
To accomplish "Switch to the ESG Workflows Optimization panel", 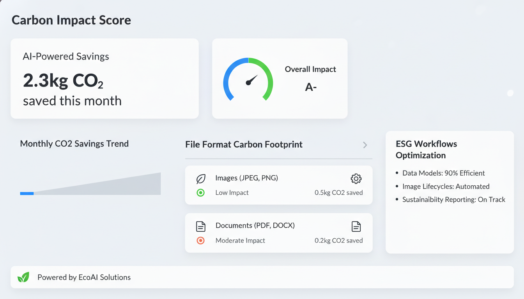I will 449,192.
